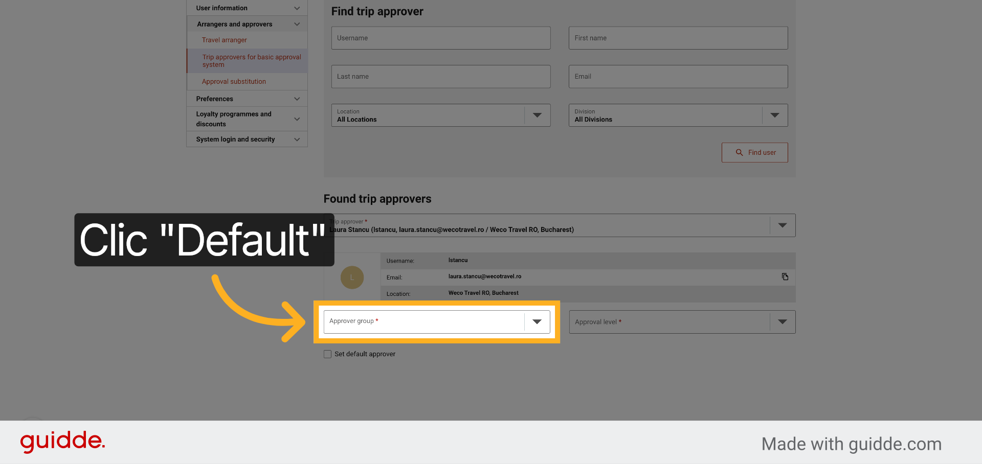Click the Found trip approvers heading
The width and height of the screenshot is (982, 464).
pos(377,199)
